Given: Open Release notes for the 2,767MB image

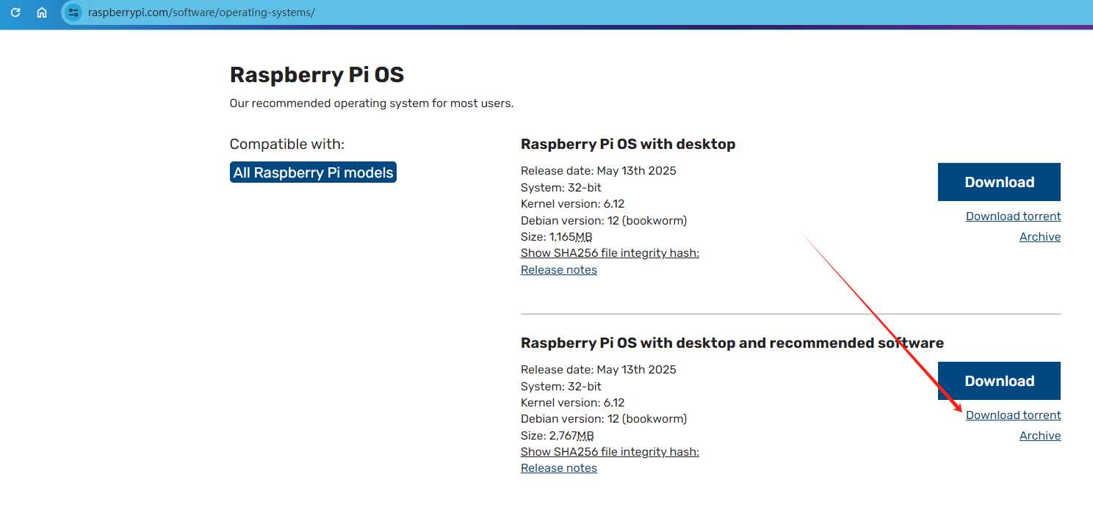Looking at the screenshot, I should [559, 467].
